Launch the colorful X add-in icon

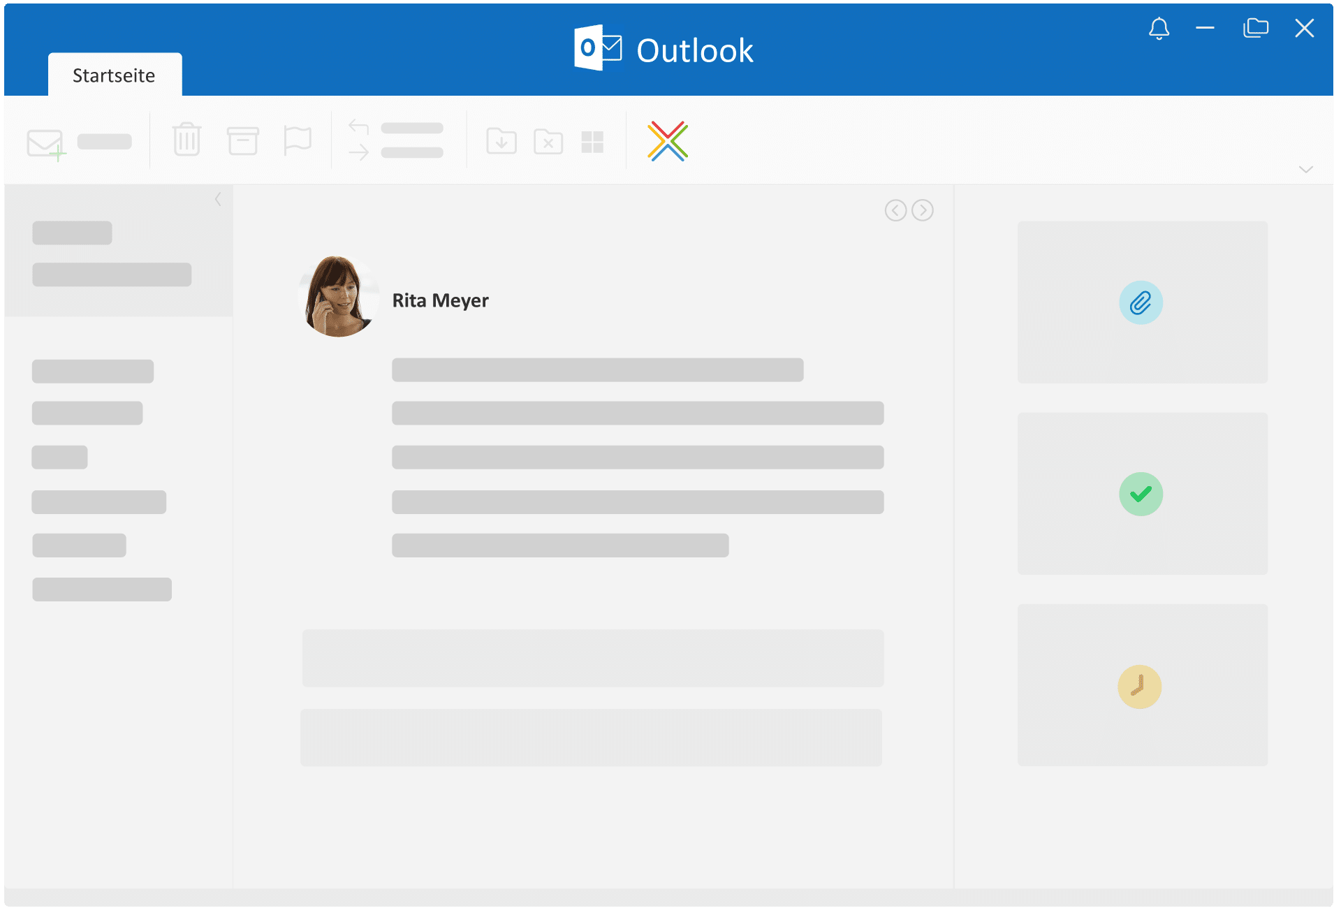point(668,141)
